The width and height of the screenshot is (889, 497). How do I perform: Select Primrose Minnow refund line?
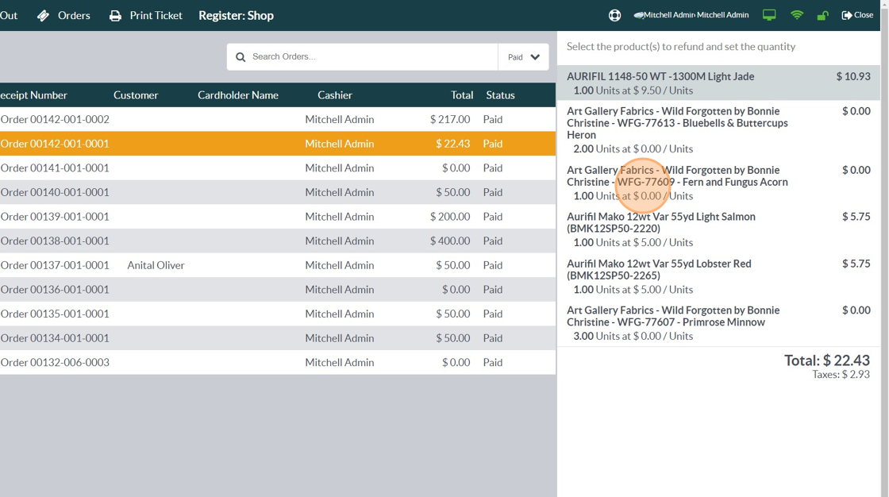(x=718, y=323)
